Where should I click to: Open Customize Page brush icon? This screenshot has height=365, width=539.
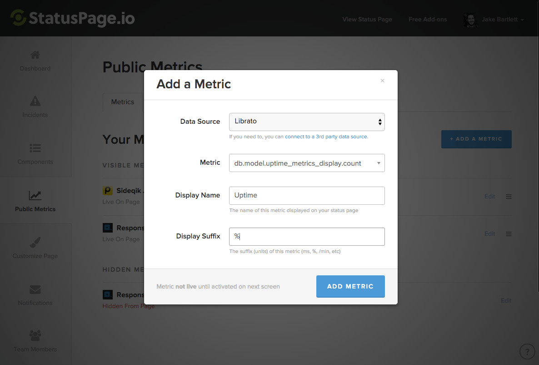pyautogui.click(x=35, y=242)
